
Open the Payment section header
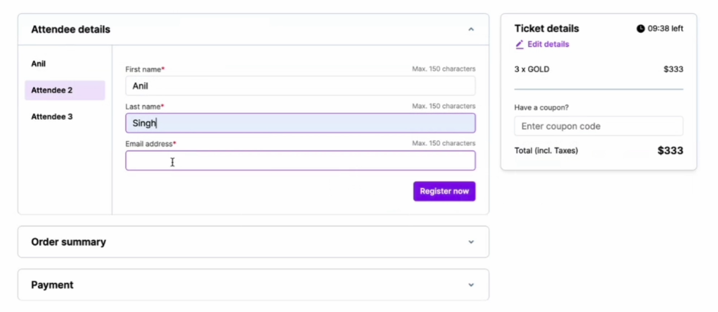[x=52, y=285]
